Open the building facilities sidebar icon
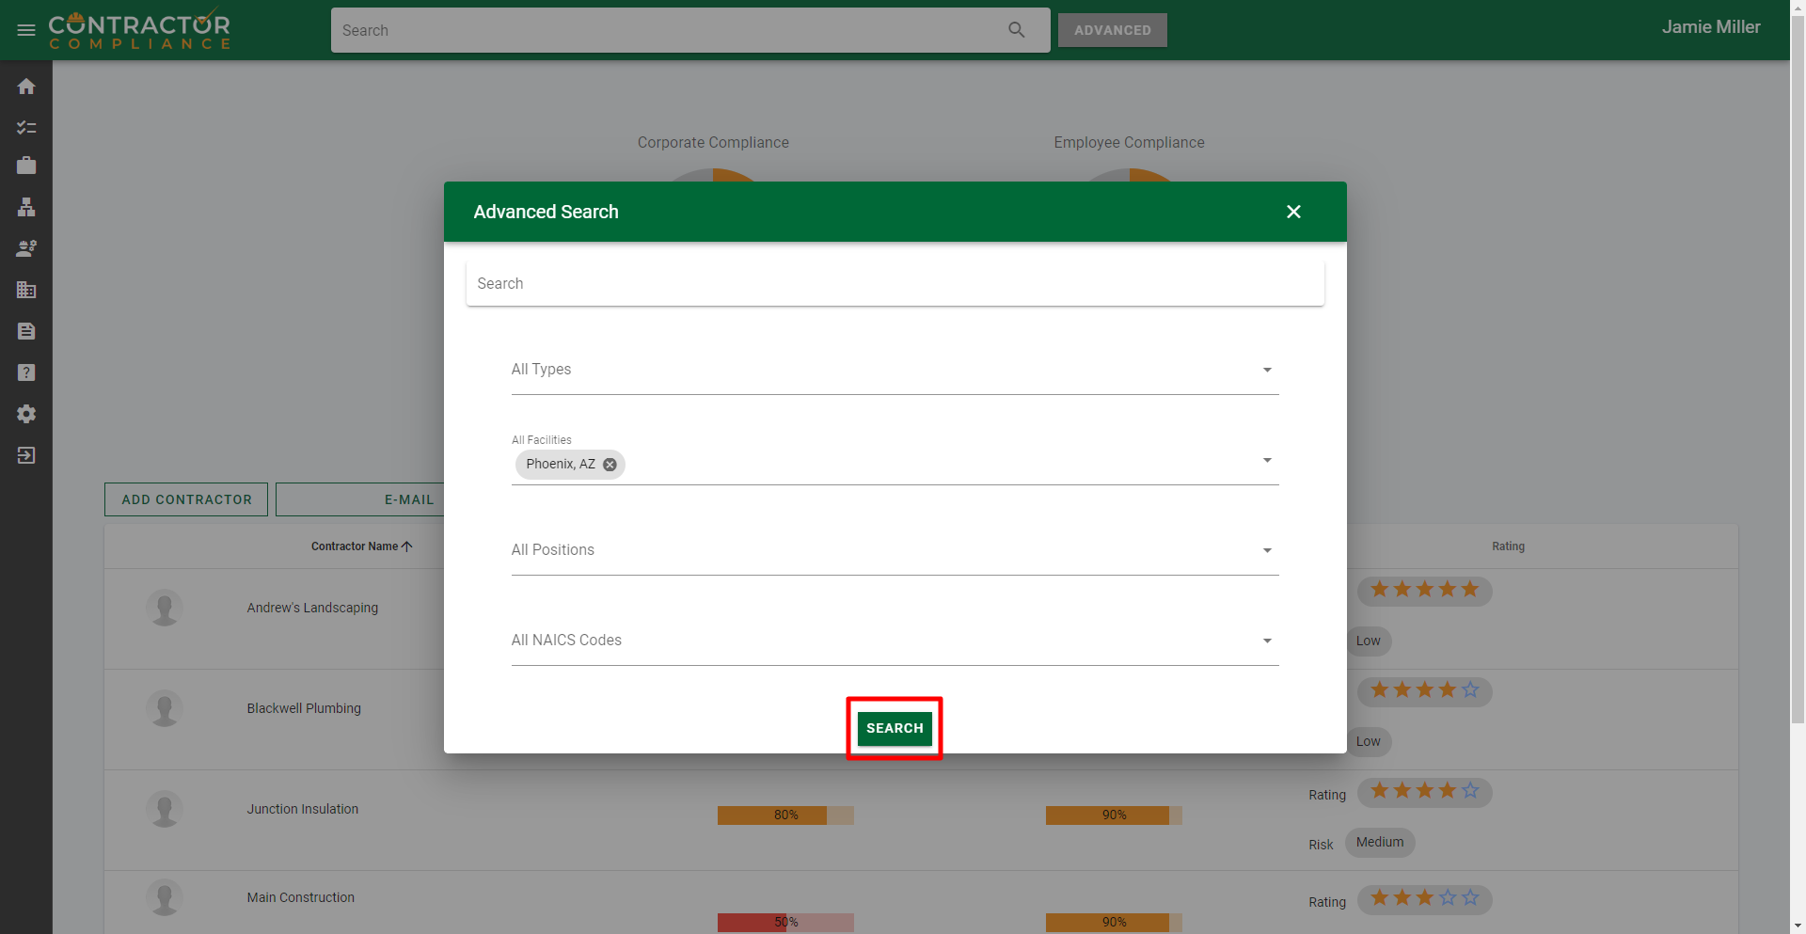This screenshot has width=1806, height=934. pyautogui.click(x=26, y=290)
